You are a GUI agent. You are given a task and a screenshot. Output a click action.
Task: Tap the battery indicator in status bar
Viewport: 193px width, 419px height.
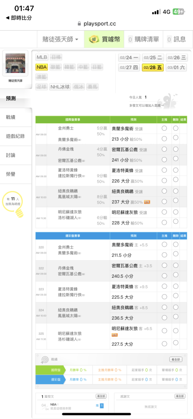coord(178,11)
